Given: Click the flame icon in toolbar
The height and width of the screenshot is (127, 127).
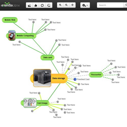Looking at the screenshot, I should pos(36,5).
